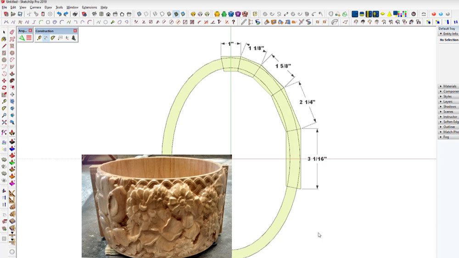Expand the Shadows panel

click(x=448, y=107)
